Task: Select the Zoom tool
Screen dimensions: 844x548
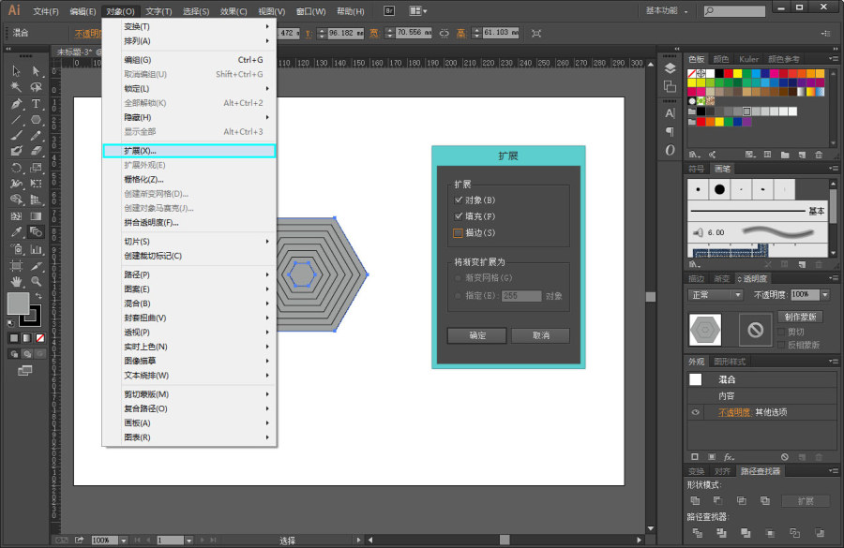Action: (x=36, y=281)
